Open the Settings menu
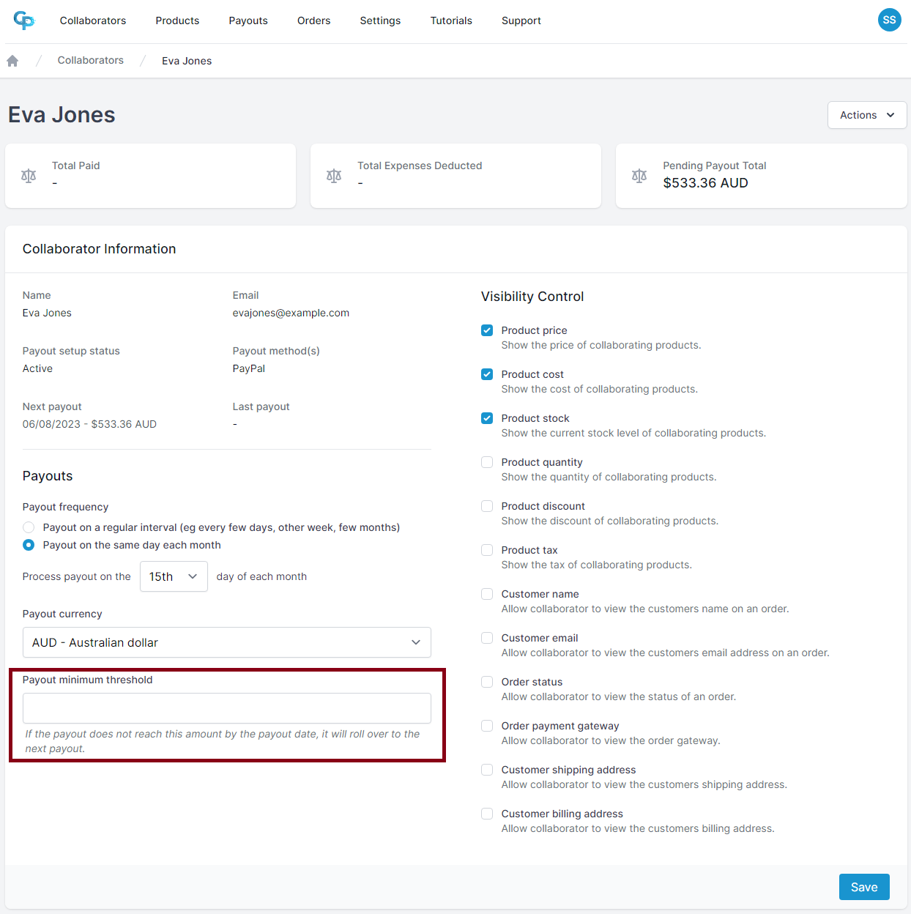The width and height of the screenshot is (911, 914). (380, 21)
